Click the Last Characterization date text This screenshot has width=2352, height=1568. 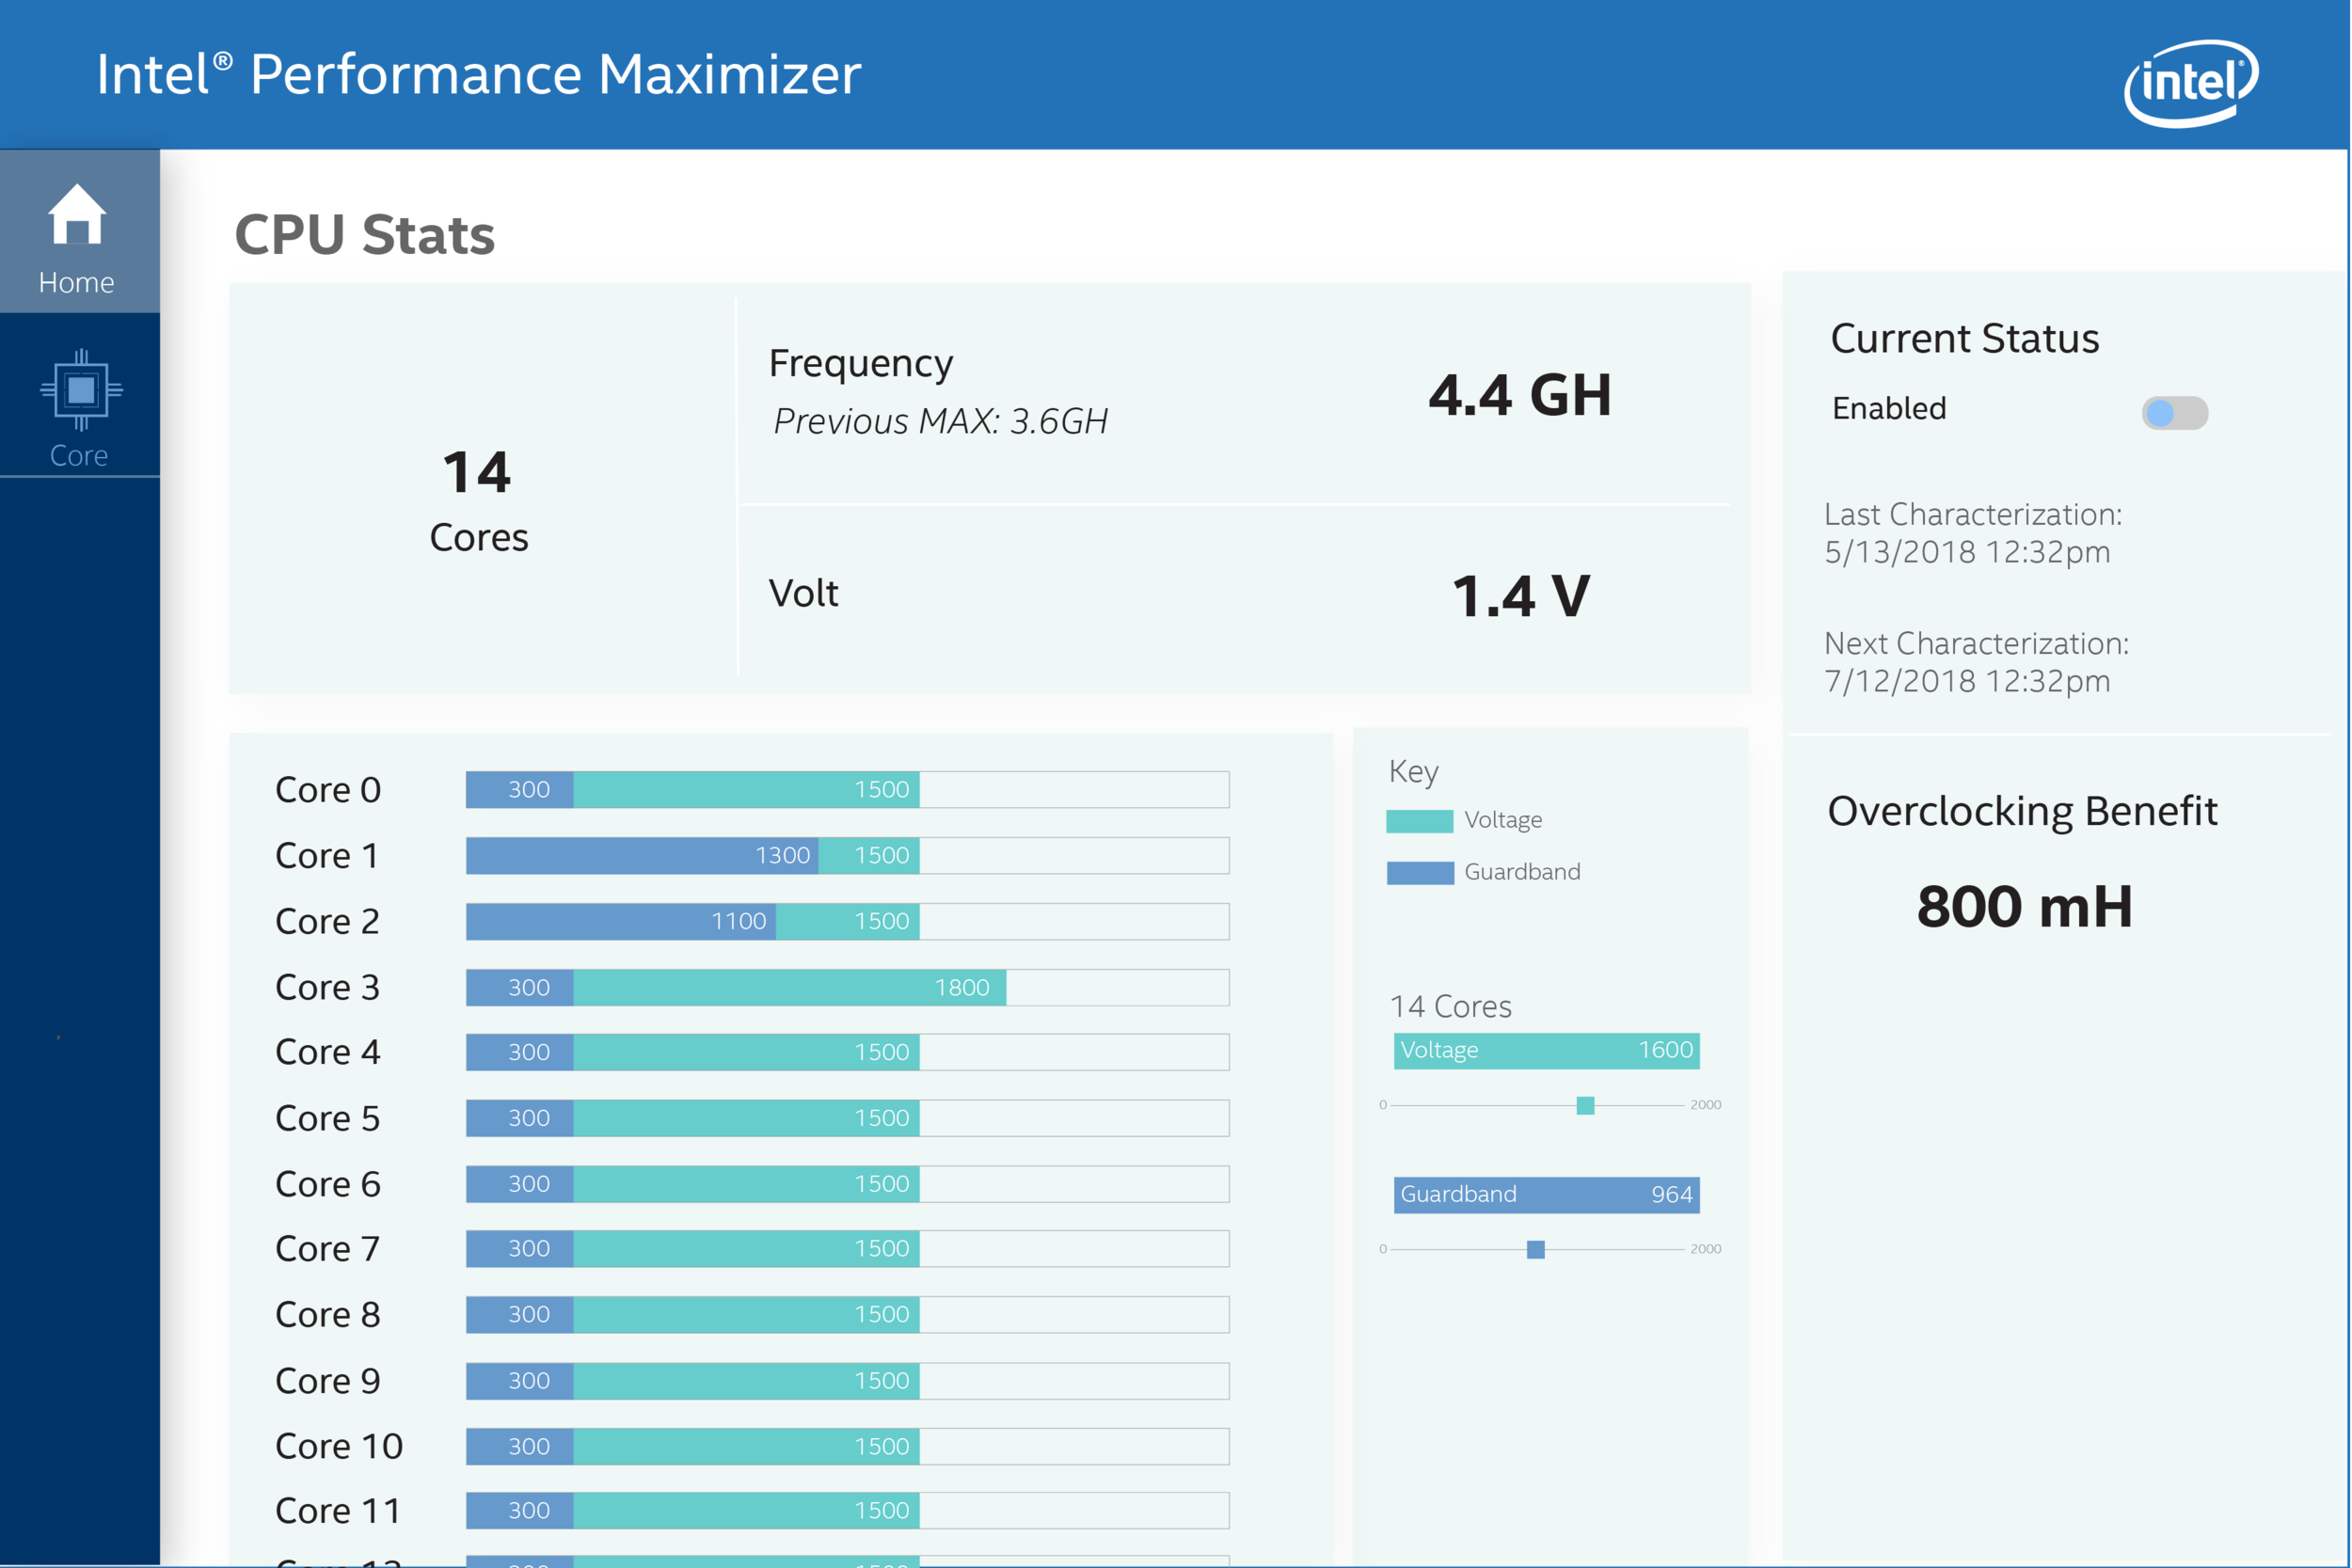tap(1967, 552)
